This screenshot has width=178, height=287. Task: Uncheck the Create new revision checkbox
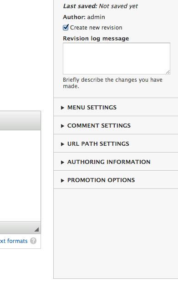[66, 27]
